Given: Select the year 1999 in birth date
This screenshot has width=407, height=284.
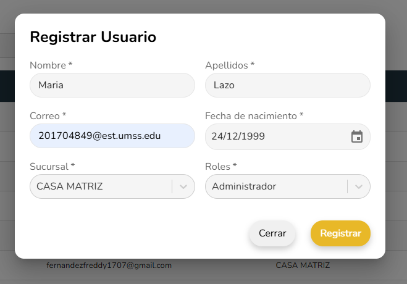Looking at the screenshot, I should (x=253, y=136).
